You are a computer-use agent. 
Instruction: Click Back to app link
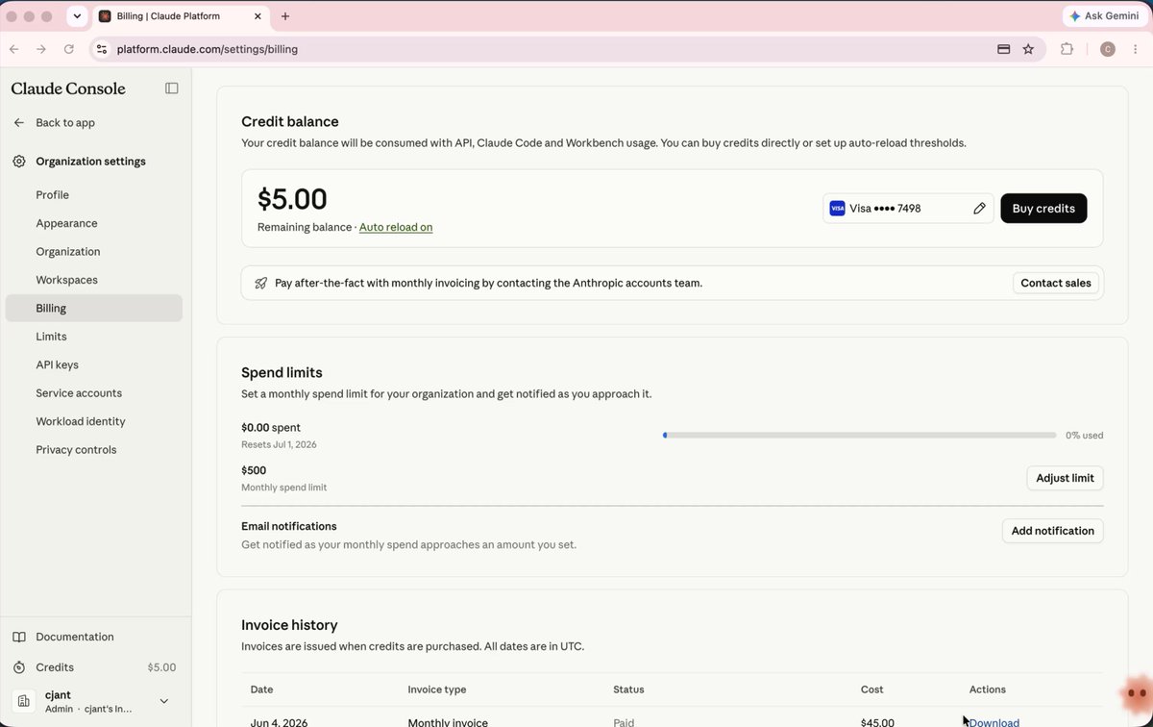pos(65,123)
